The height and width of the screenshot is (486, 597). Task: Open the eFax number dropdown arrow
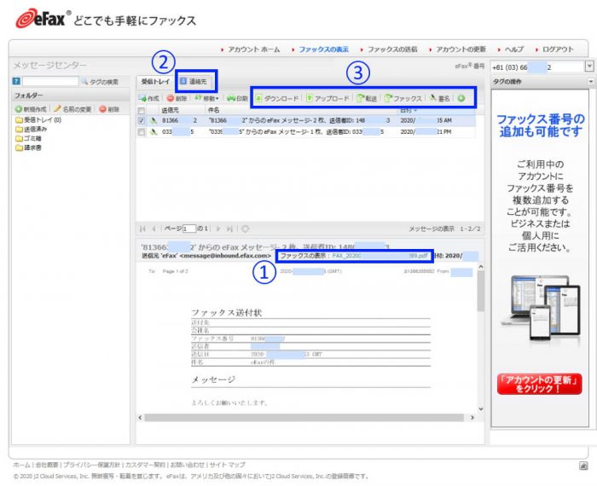(589, 67)
